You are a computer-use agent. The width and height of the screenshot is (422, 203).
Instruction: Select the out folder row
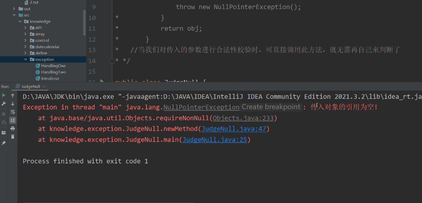[43, 9]
